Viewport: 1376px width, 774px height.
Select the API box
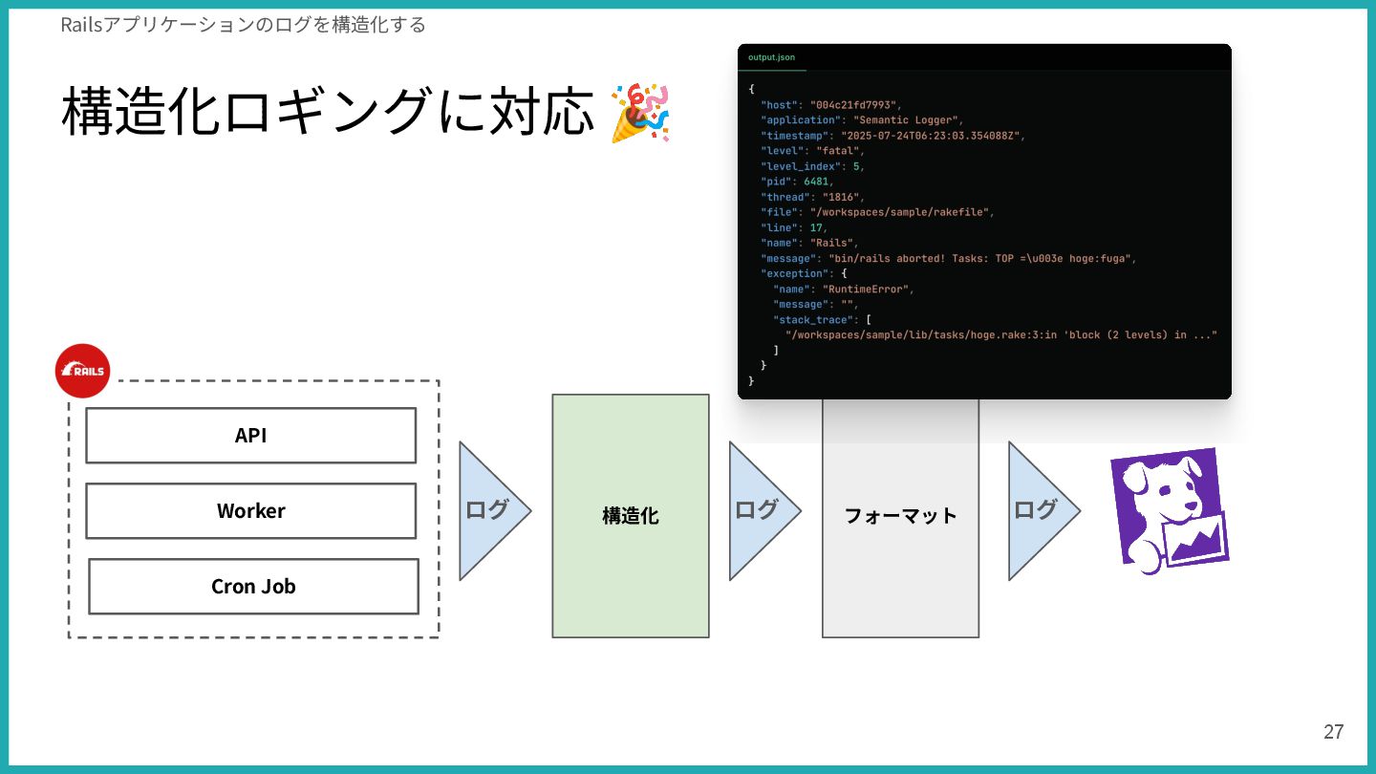tap(251, 436)
